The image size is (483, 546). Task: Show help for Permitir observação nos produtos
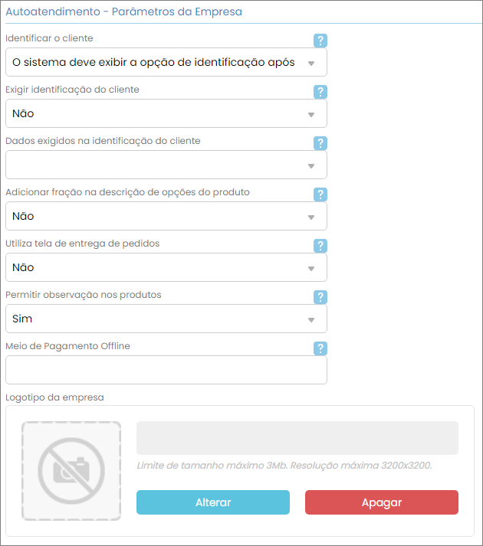[320, 297]
